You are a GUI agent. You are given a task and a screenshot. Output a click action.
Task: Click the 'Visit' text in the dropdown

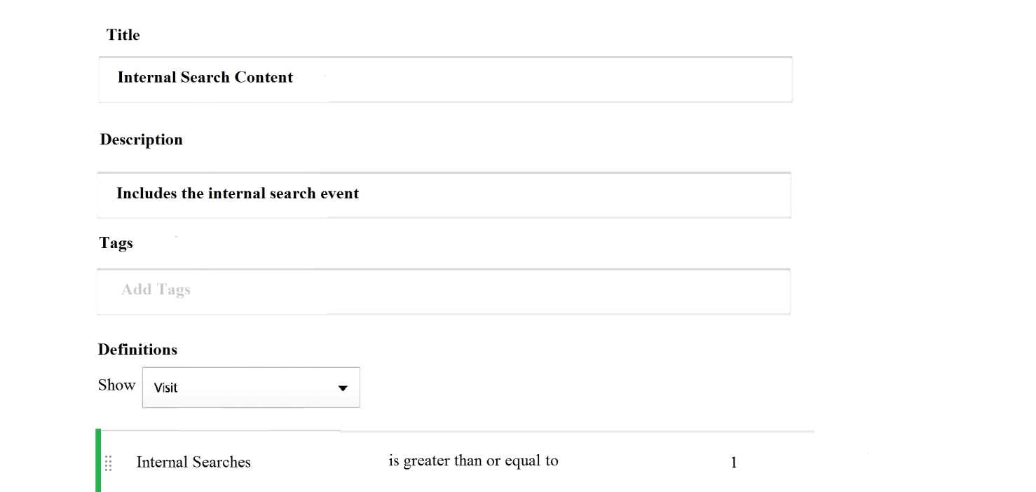[165, 388]
